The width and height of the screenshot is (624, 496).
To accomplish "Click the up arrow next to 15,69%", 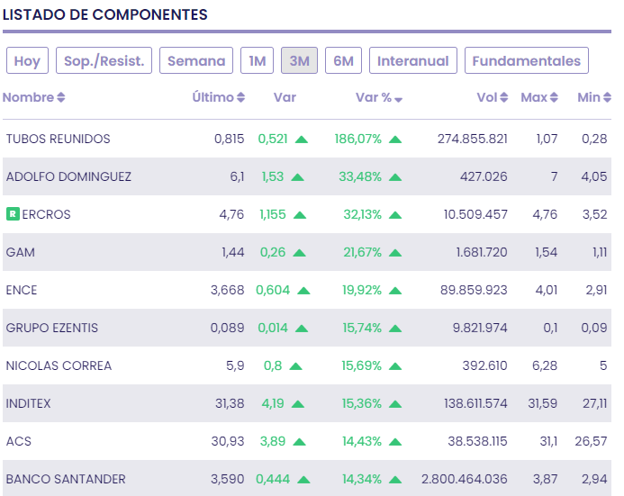I will pyautogui.click(x=395, y=366).
